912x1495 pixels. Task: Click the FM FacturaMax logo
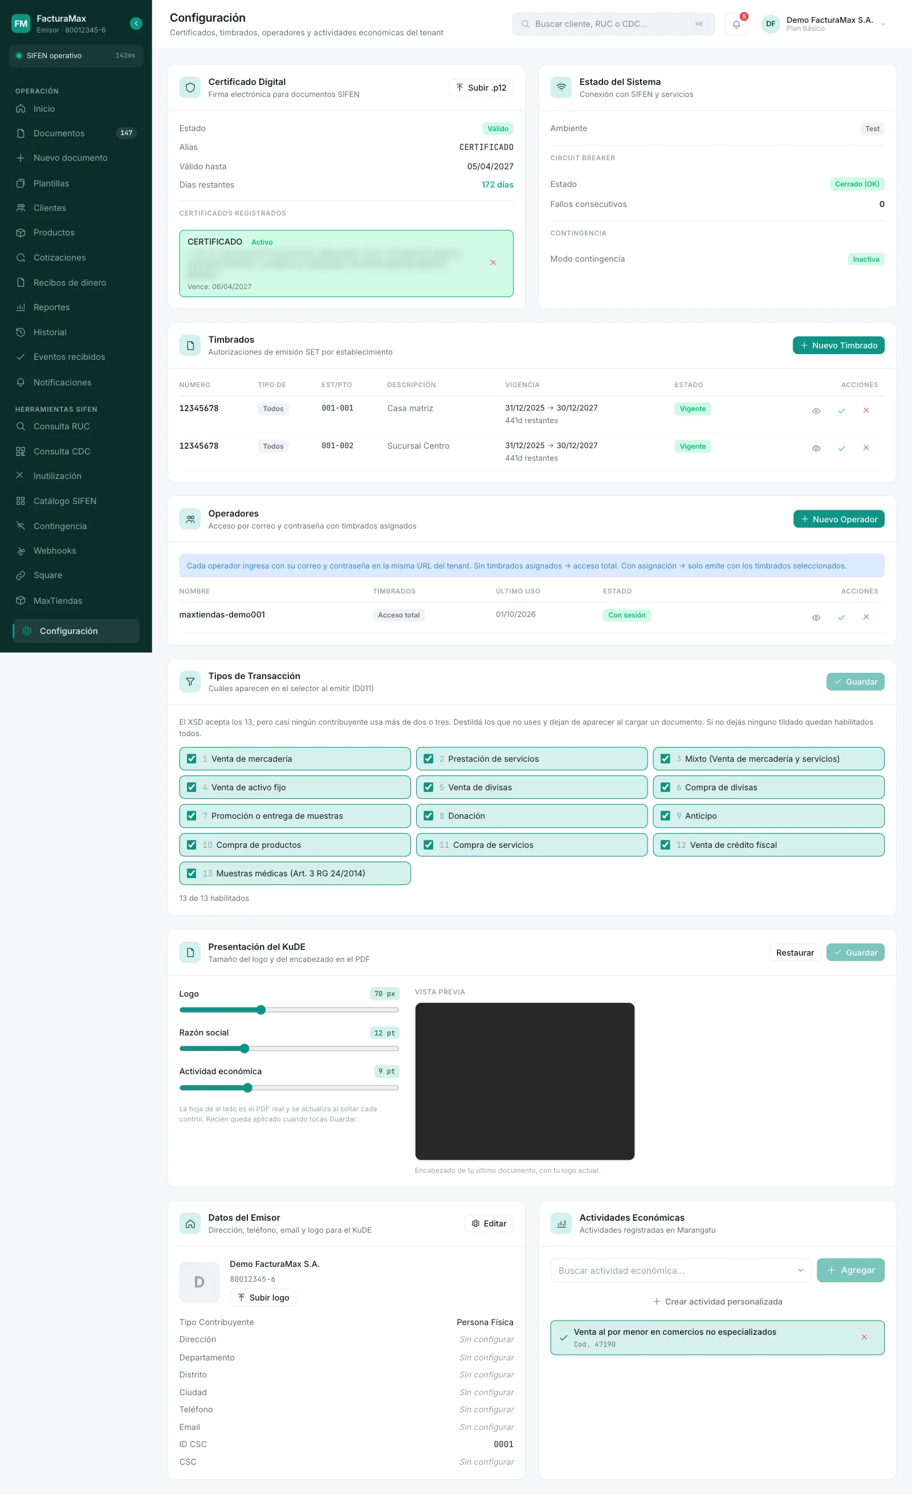21,24
